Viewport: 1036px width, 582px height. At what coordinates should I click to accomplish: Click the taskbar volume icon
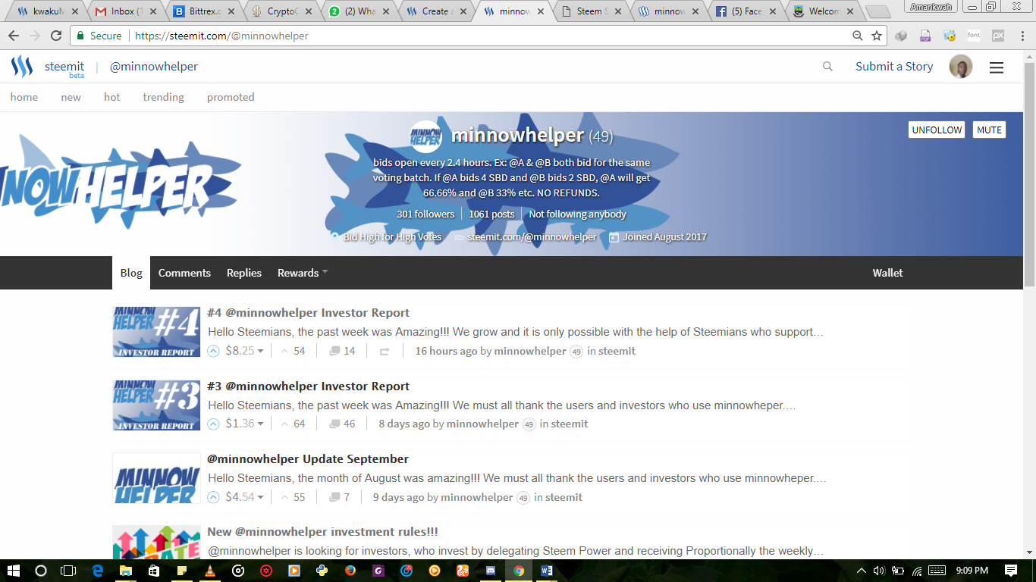879,571
